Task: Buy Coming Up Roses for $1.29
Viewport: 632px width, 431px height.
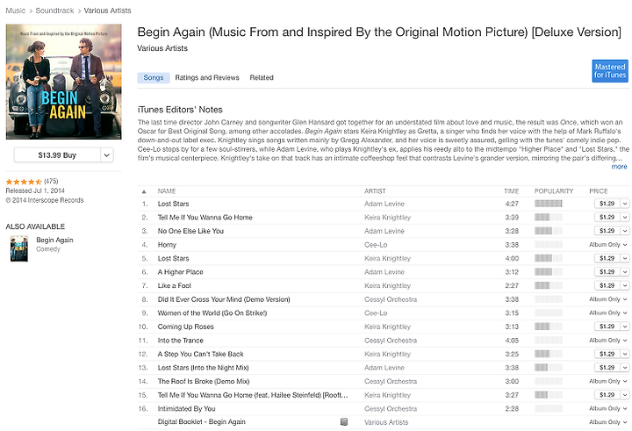Action: point(607,327)
